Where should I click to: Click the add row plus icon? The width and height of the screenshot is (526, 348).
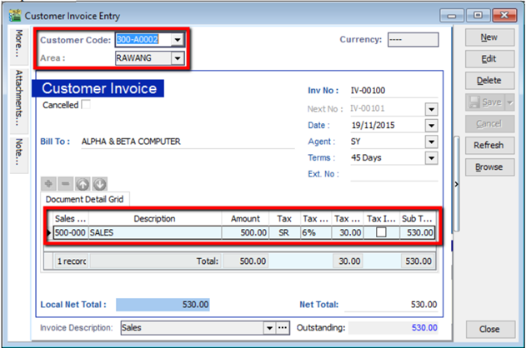[48, 183]
